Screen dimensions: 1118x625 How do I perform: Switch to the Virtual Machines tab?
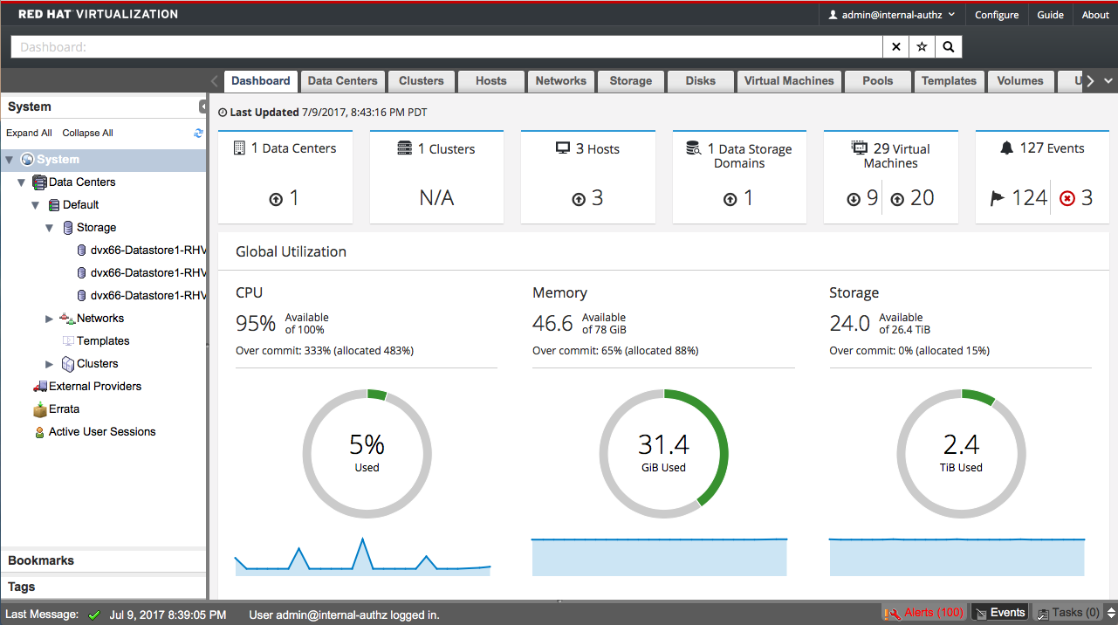(789, 81)
